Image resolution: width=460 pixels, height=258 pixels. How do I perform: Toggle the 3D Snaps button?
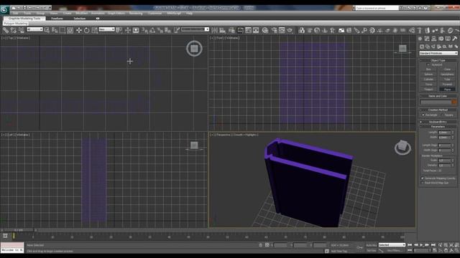click(144, 30)
